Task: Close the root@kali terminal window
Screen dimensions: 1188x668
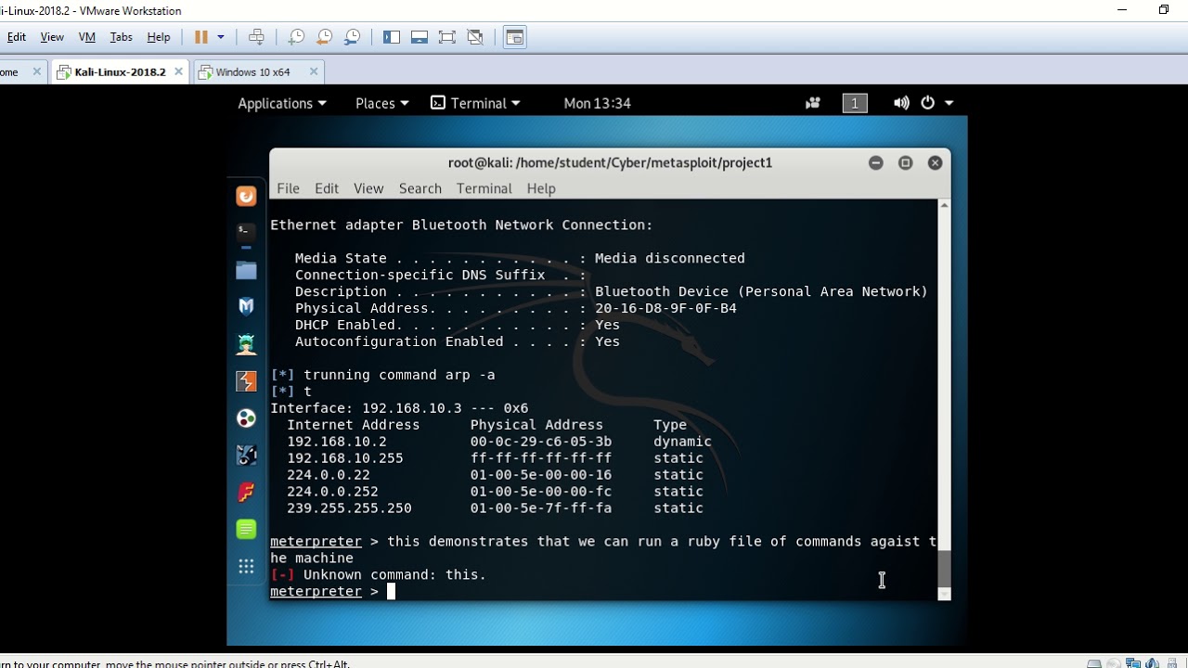Action: pos(935,162)
